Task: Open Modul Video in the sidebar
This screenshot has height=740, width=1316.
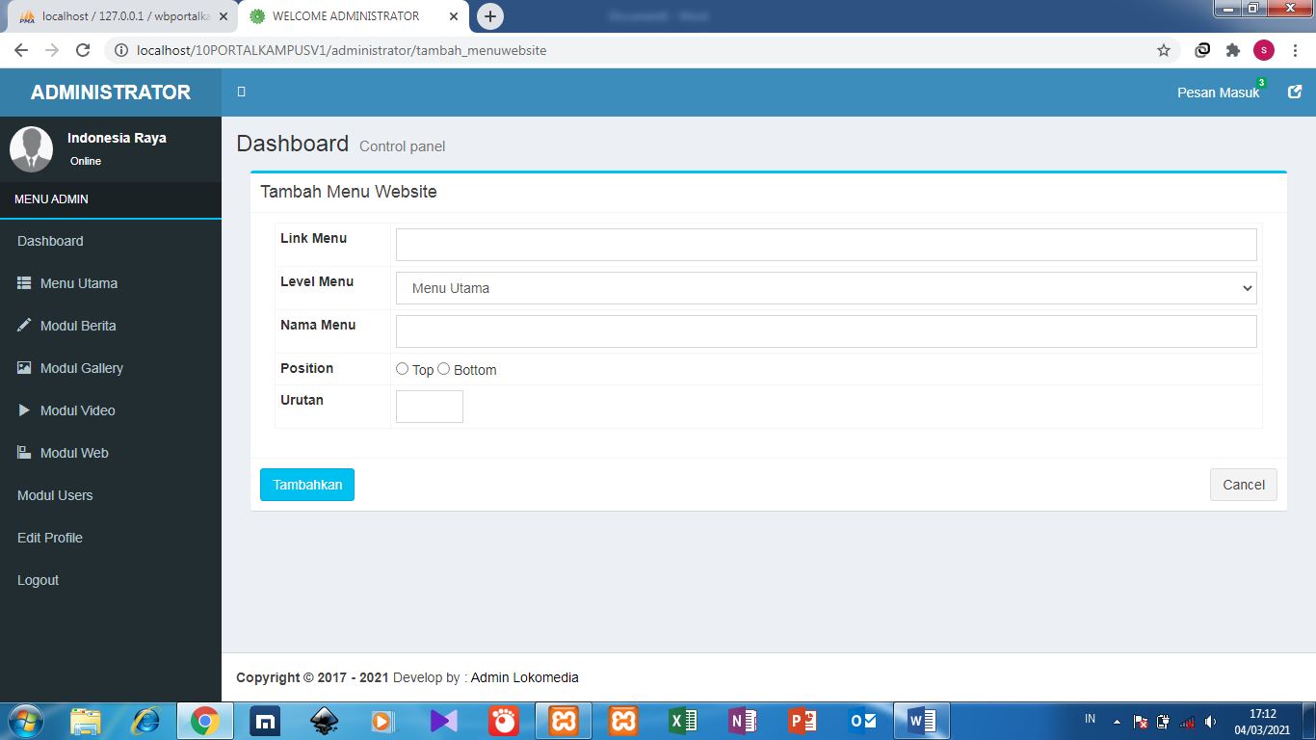Action: [77, 410]
